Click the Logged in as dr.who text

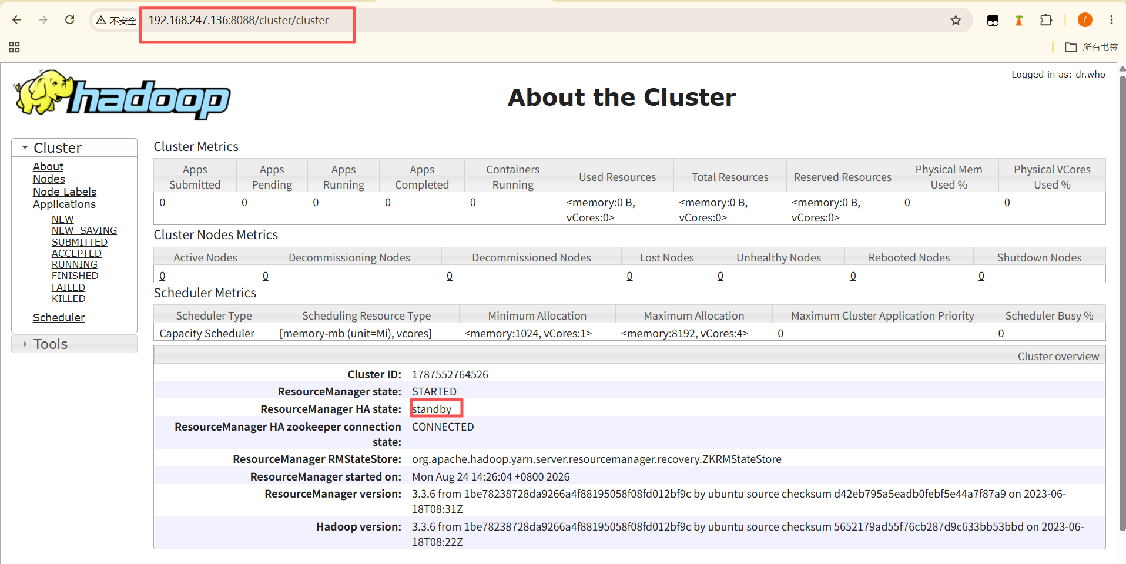[1058, 75]
